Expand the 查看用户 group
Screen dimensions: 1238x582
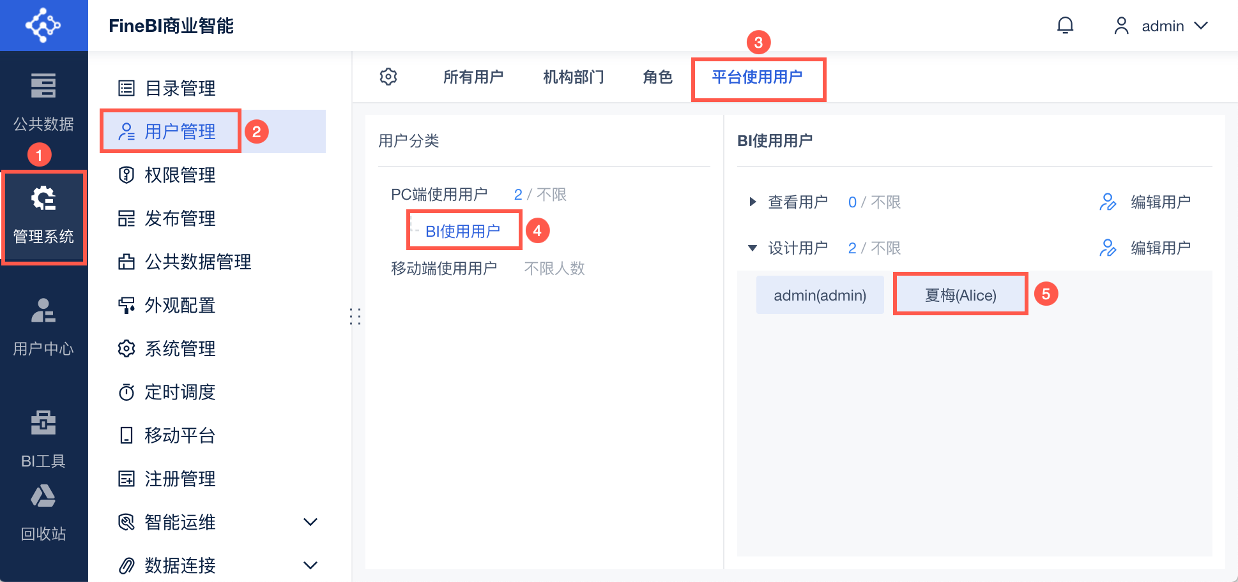click(753, 202)
